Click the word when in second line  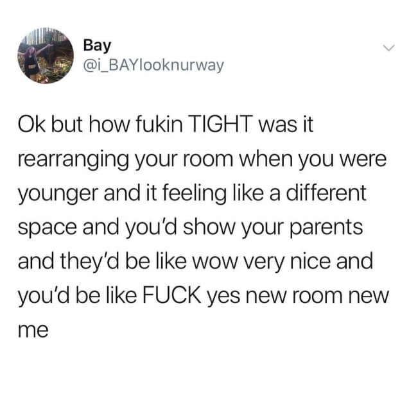click(x=267, y=159)
